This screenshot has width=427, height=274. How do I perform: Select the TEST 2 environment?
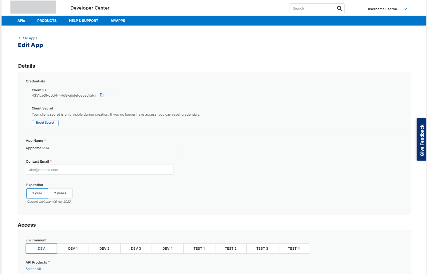231,248
